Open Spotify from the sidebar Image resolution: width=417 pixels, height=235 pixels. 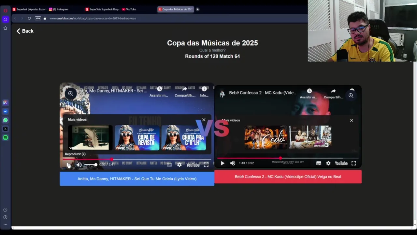(x=5, y=138)
